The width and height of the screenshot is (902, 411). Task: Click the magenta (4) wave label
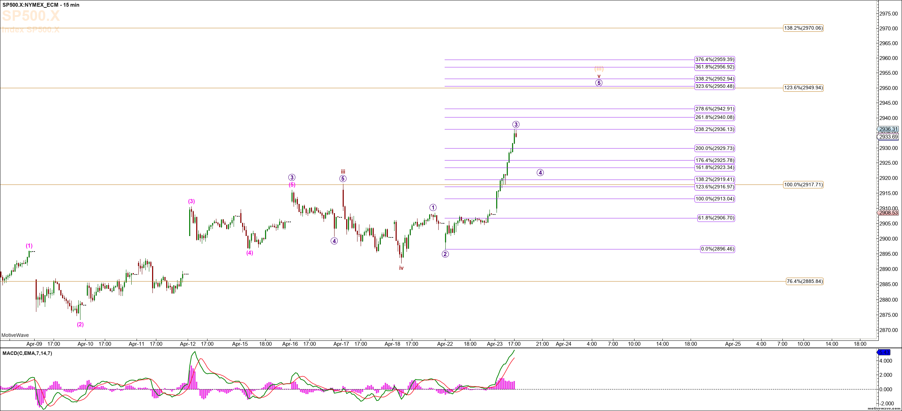(249, 253)
